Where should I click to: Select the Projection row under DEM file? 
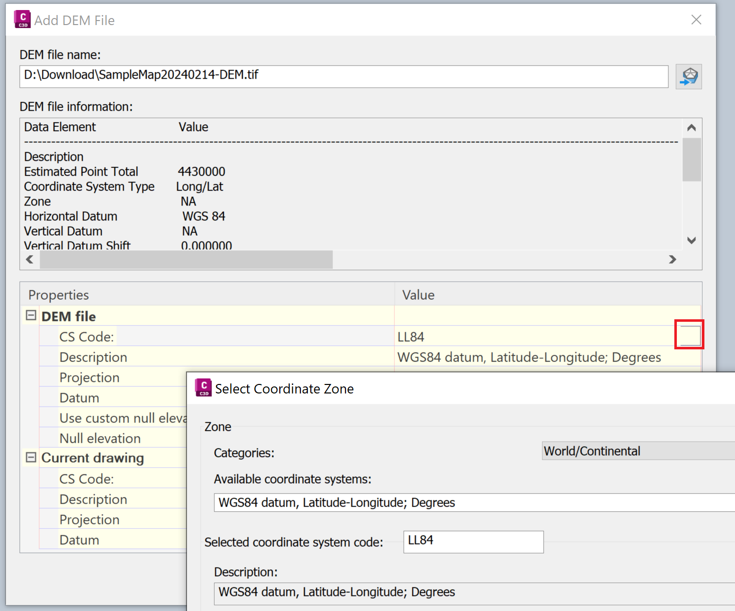113,377
